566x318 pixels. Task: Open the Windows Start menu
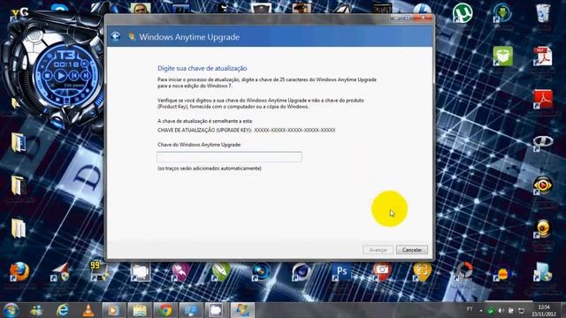(x=11, y=310)
